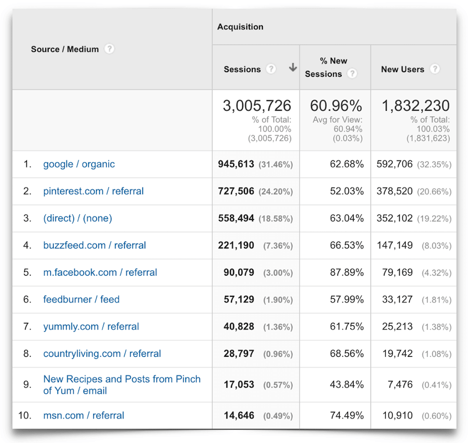
Task: Click the Acquisition group header
Action: click(x=240, y=27)
